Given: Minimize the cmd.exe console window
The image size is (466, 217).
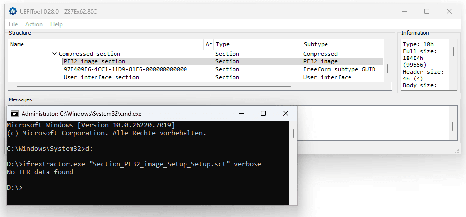Looking at the screenshot, I should pyautogui.click(x=241, y=113).
